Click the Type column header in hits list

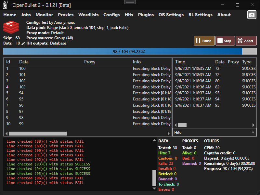(x=247, y=62)
